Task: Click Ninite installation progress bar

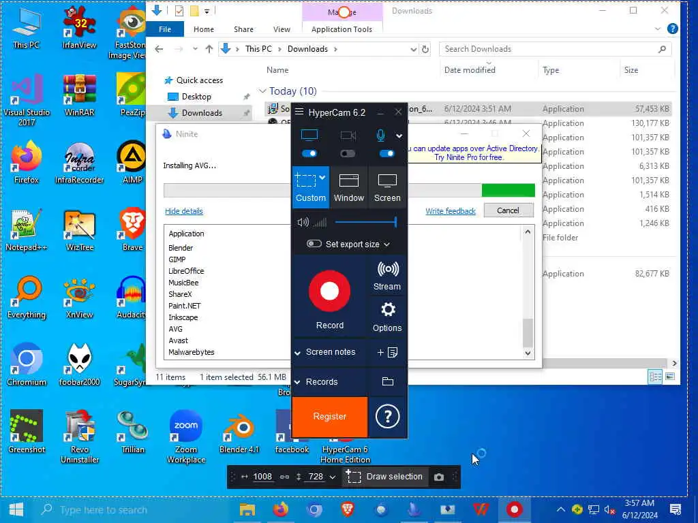Action: point(349,190)
